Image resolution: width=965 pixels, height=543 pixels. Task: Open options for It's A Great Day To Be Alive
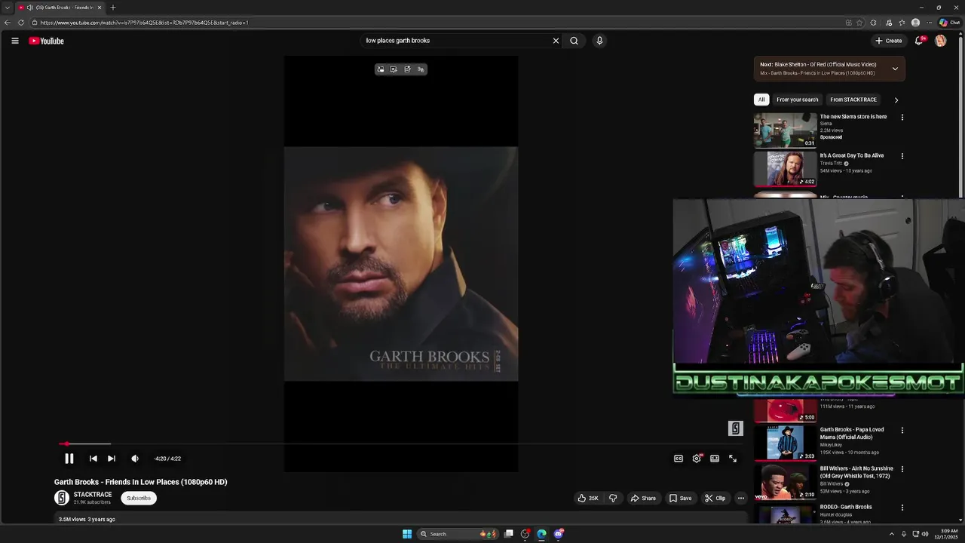click(x=902, y=156)
